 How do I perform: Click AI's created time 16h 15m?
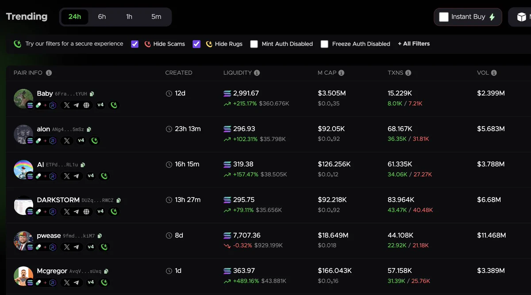coord(187,164)
